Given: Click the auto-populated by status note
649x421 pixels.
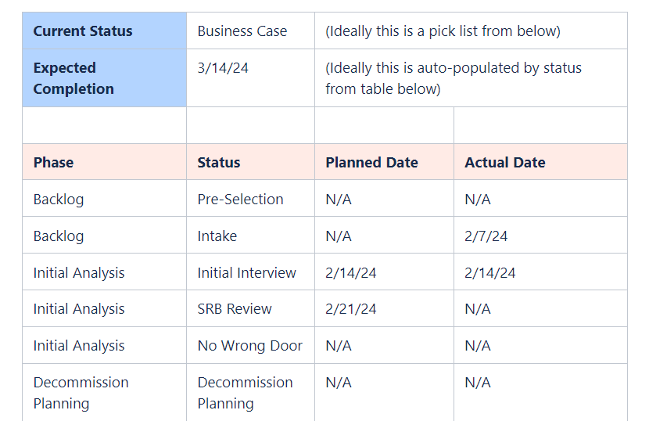Looking at the screenshot, I should point(454,78).
